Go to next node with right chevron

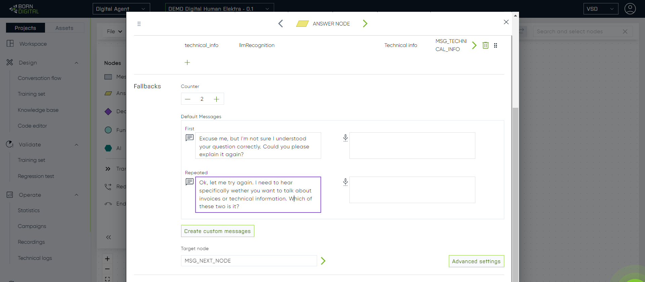point(365,23)
